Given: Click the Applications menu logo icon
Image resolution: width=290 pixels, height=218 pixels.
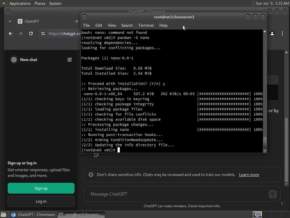Looking at the screenshot, I should tap(5, 3).
